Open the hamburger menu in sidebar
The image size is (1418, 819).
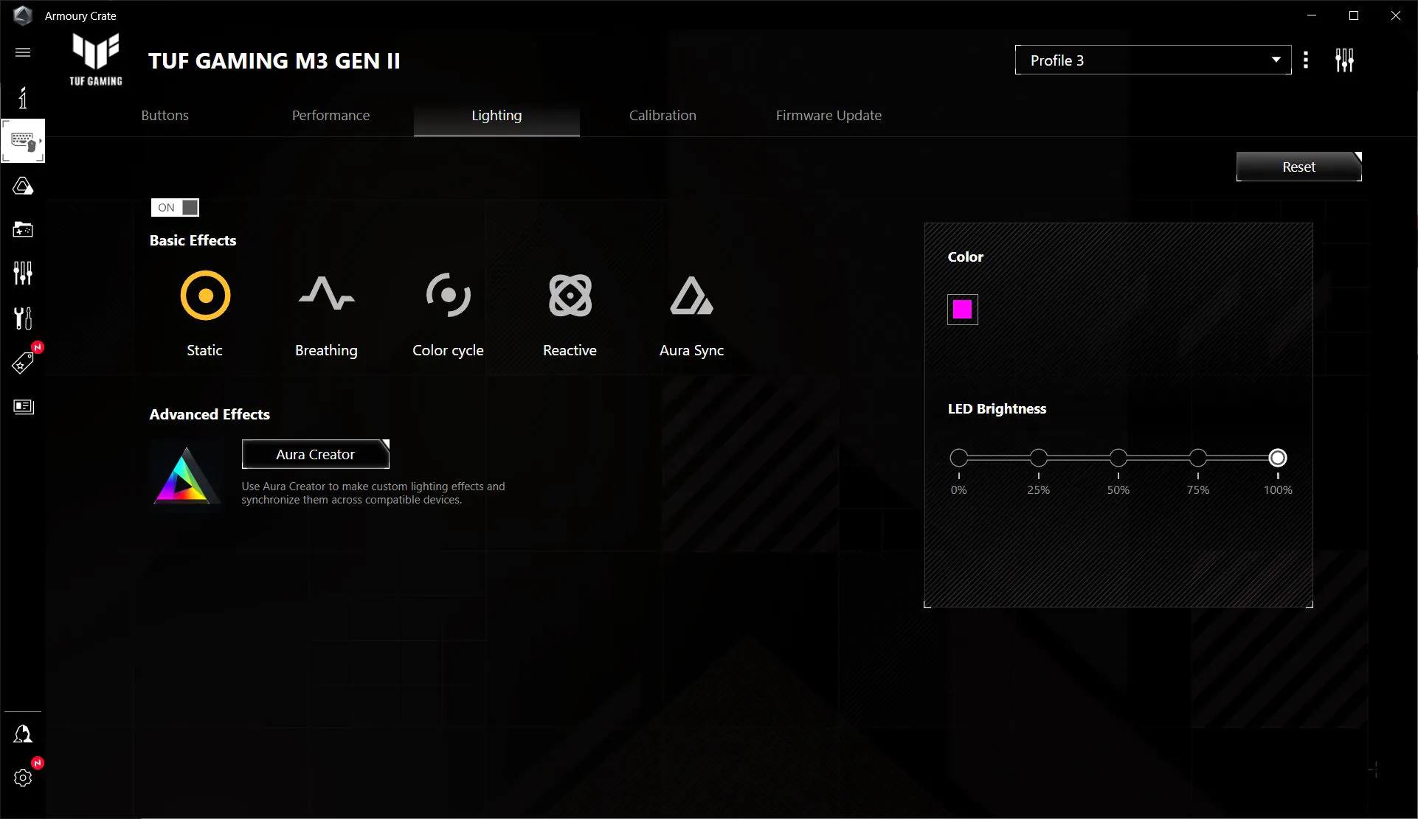point(23,52)
